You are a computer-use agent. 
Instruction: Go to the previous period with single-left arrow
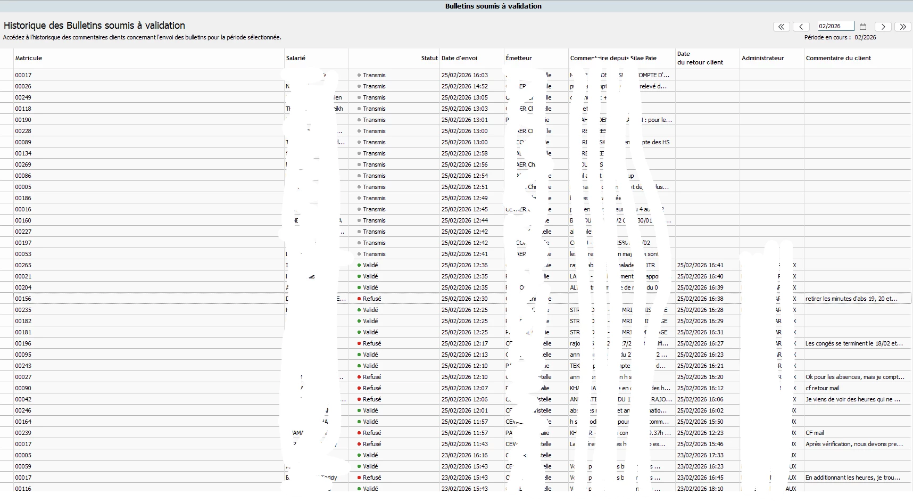click(x=801, y=27)
